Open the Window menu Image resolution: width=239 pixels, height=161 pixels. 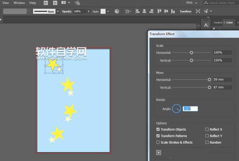19,3
